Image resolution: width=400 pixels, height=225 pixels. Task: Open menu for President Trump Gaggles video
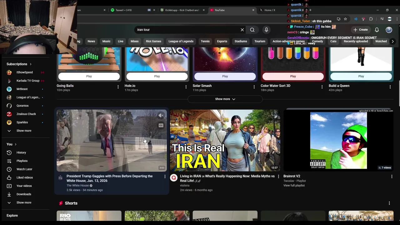pos(165,177)
